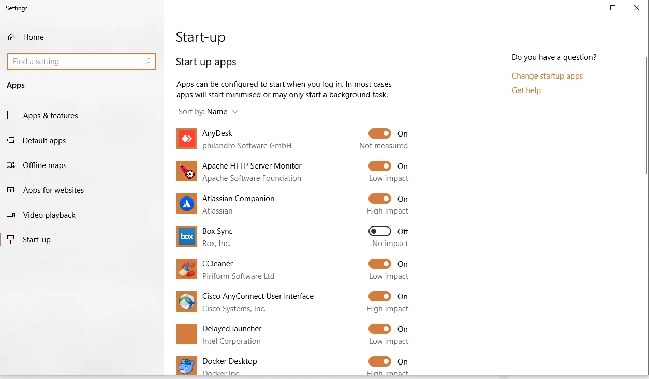Click the Apache HTTP Server Monitor icon
649x379 pixels.
pyautogui.click(x=187, y=171)
